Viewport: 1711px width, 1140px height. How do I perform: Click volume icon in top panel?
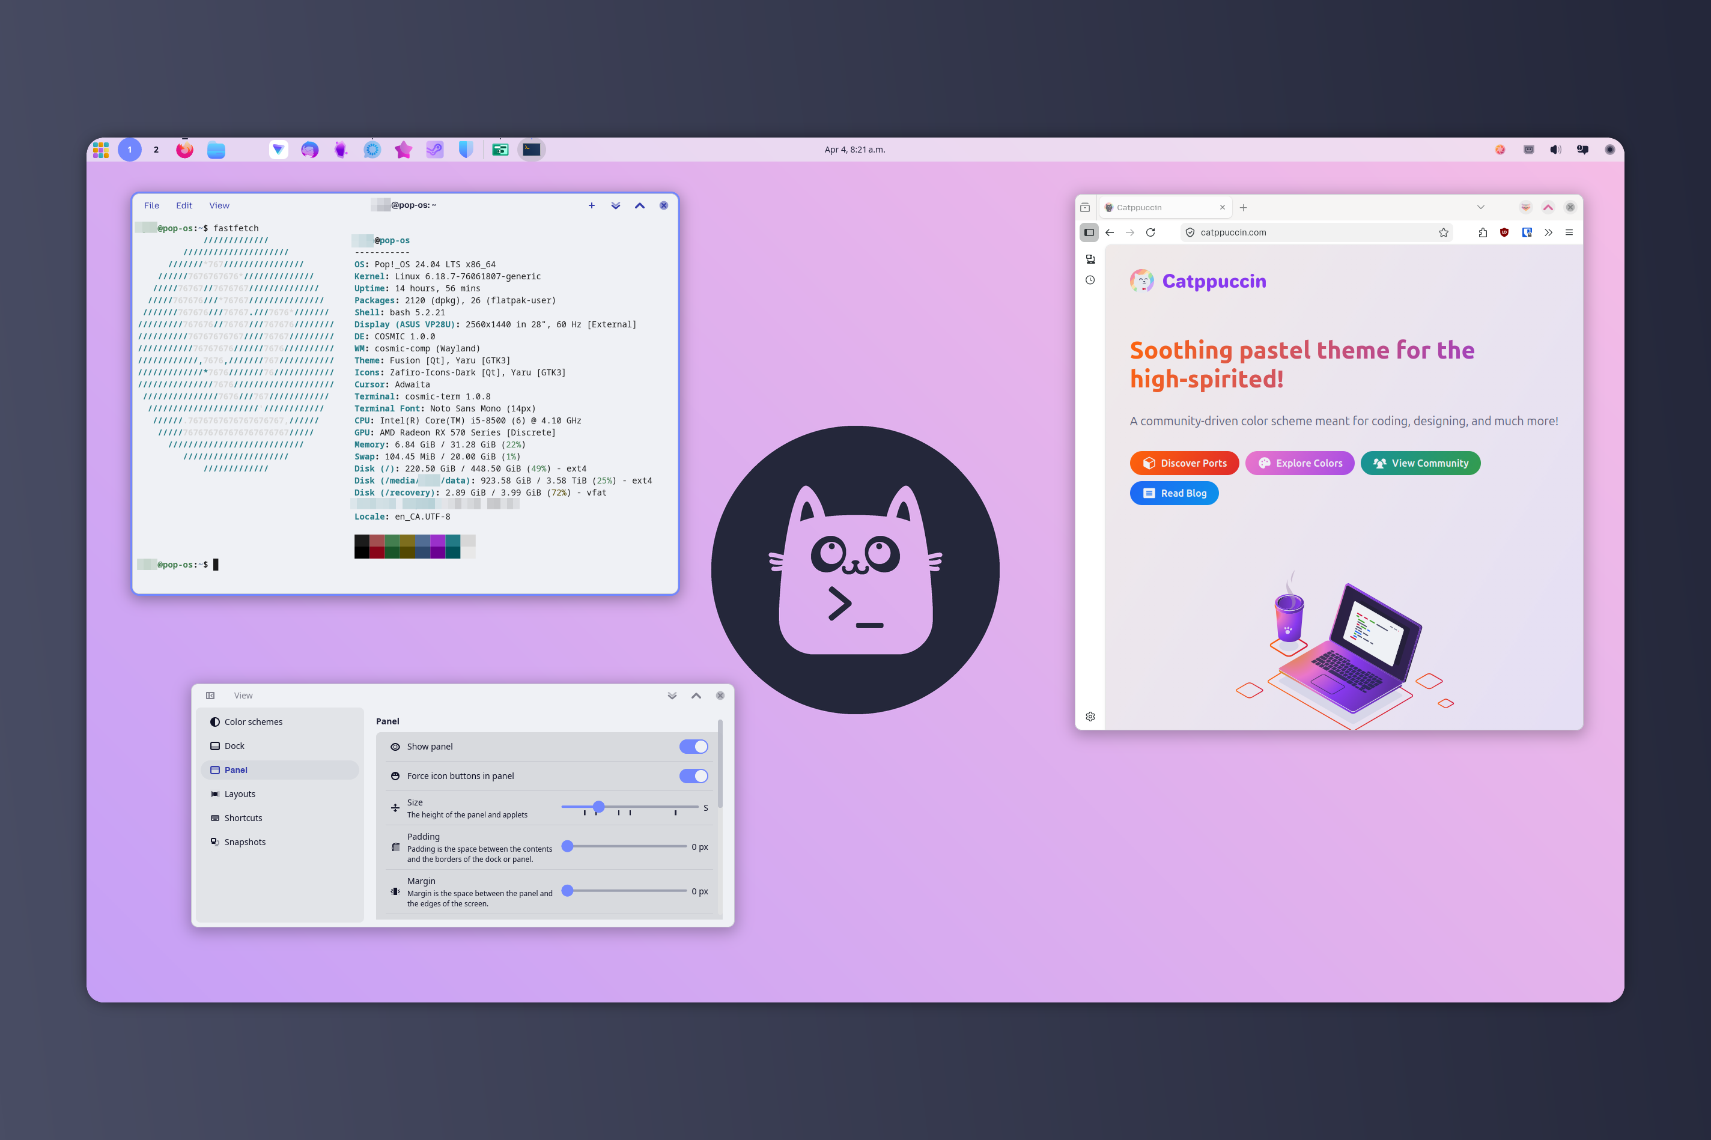click(1555, 150)
